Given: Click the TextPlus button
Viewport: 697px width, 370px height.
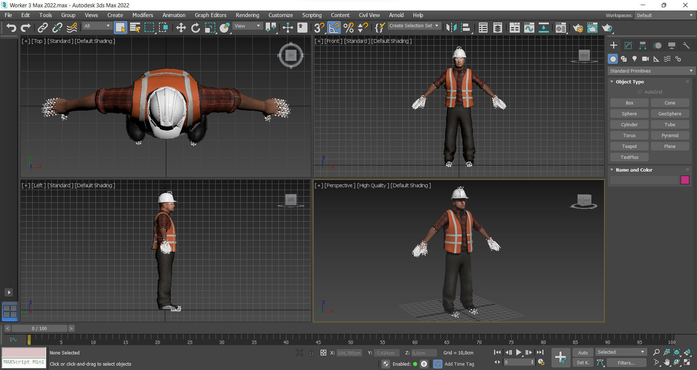Looking at the screenshot, I should 629,157.
